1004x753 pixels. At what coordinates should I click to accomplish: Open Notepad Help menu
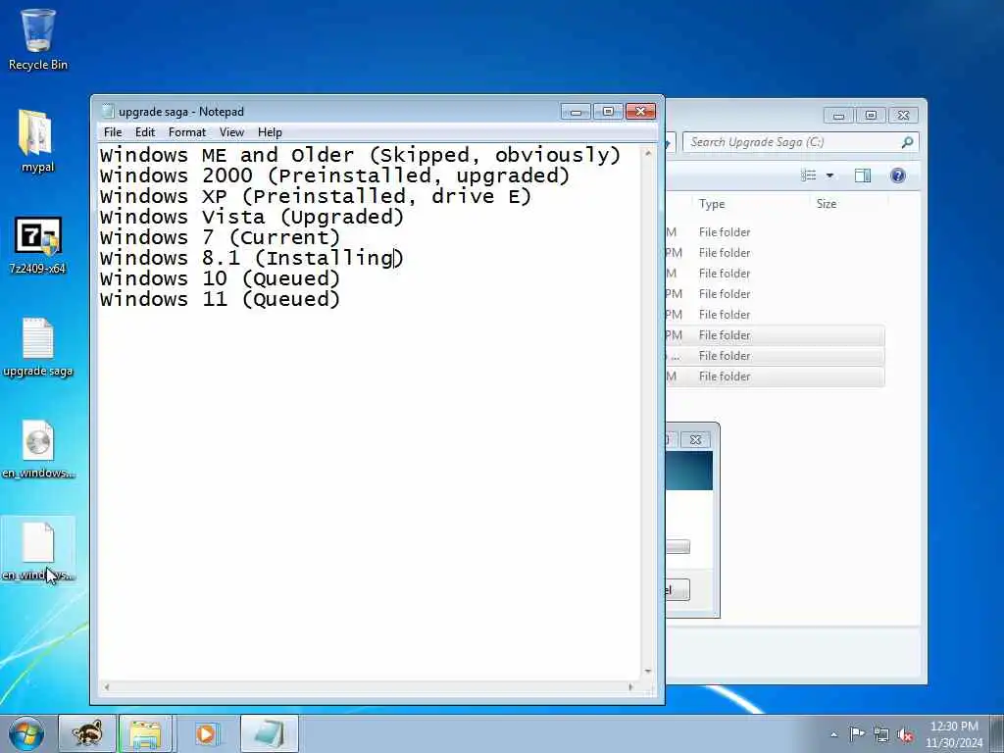click(x=270, y=132)
